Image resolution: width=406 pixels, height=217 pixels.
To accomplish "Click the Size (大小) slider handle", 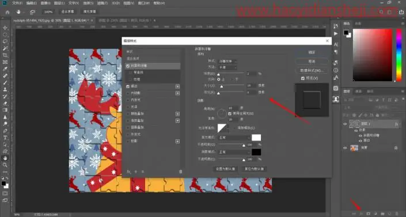I will [x=222, y=86].
